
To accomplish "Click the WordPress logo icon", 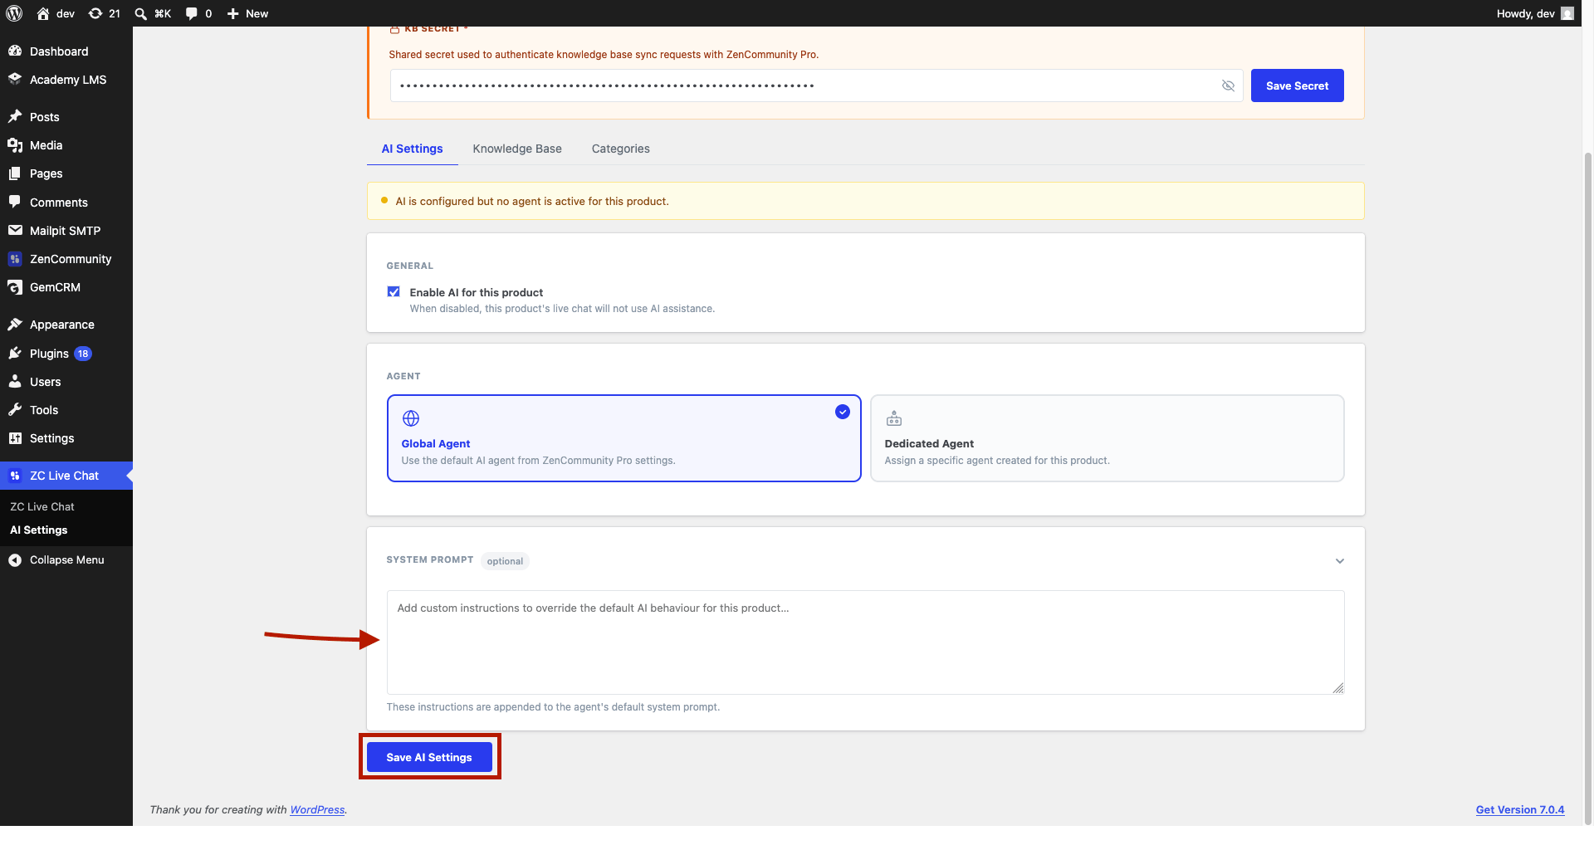I will tap(14, 13).
